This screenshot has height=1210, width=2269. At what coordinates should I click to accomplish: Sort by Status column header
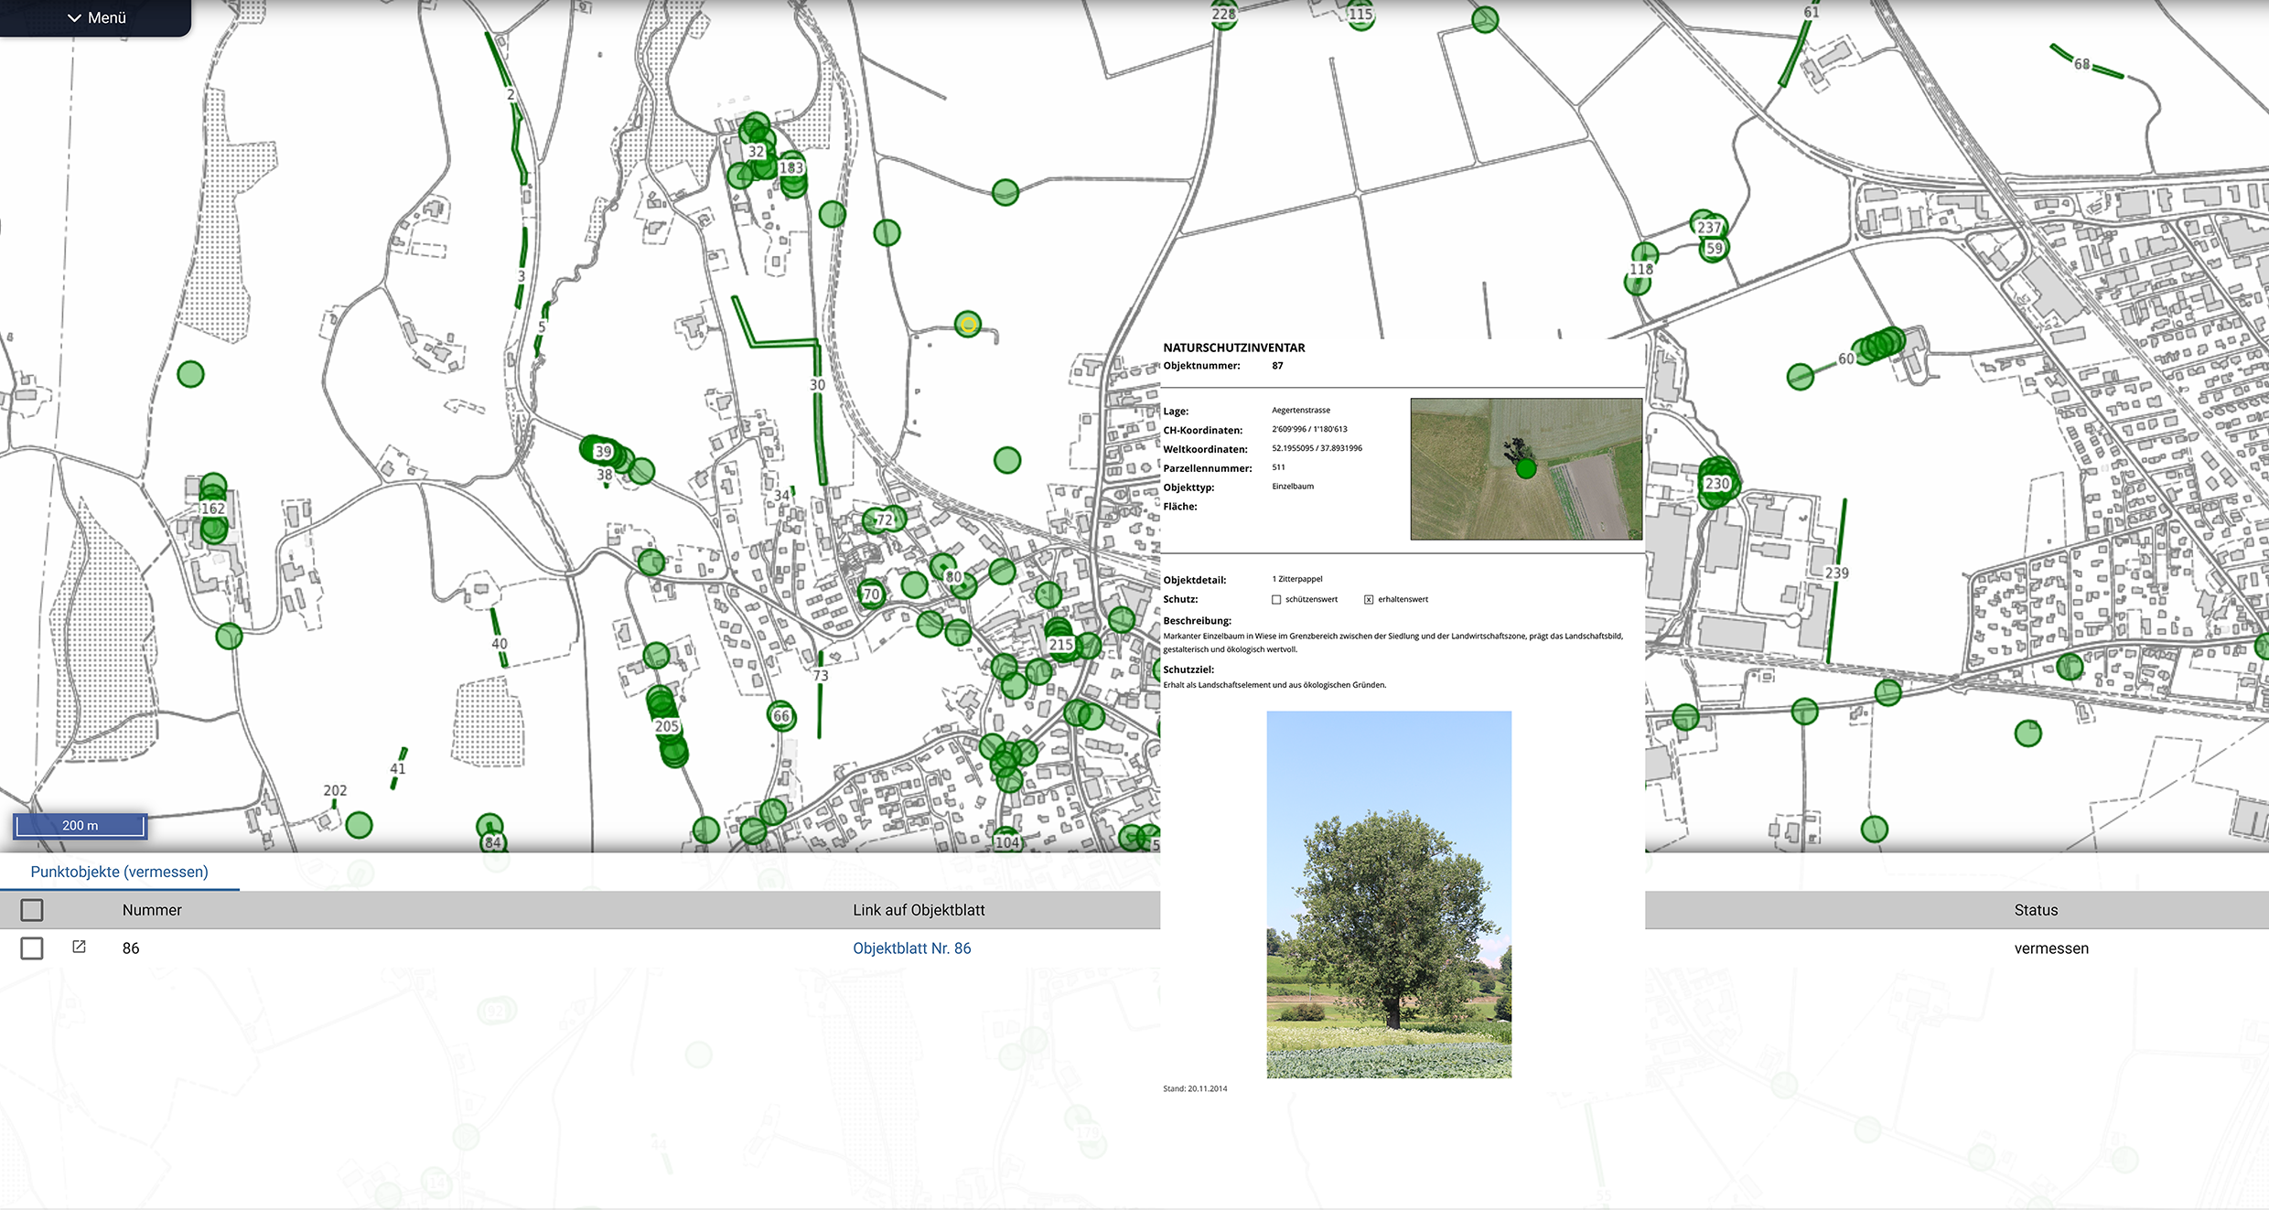point(2035,910)
